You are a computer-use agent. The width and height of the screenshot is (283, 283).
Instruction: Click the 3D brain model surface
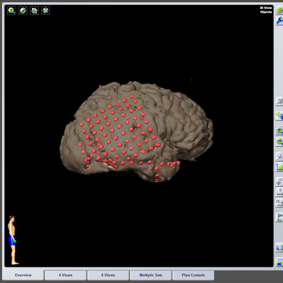(136, 132)
